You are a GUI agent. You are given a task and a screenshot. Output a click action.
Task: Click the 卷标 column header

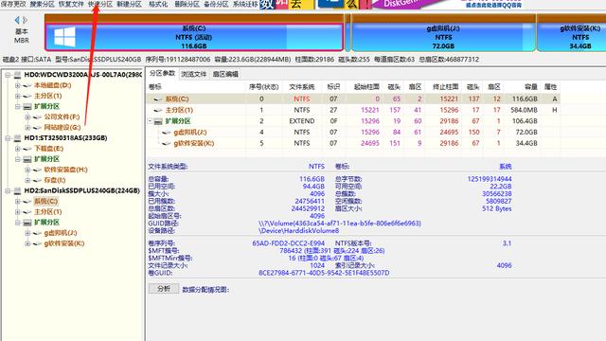195,87
